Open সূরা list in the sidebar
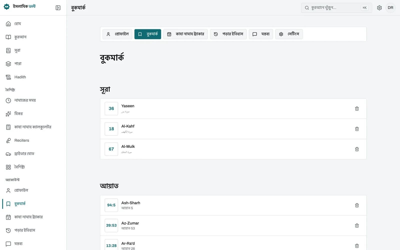 [x=33, y=50]
